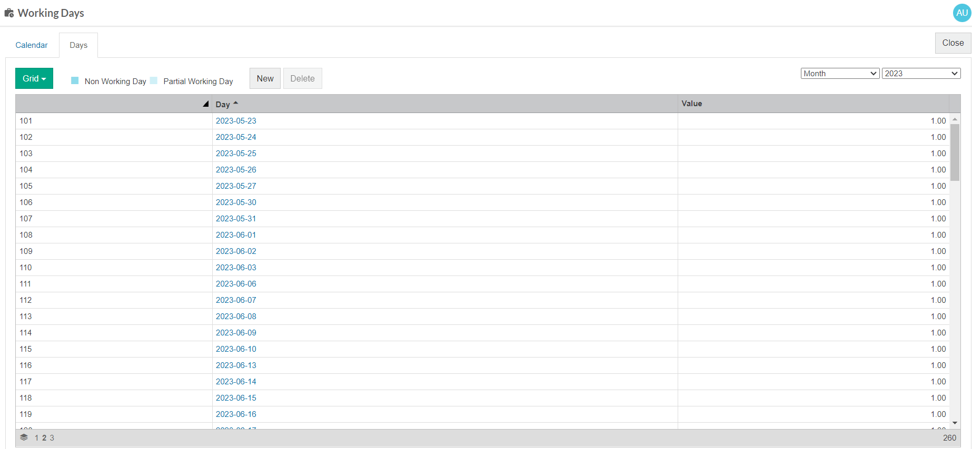Open the Grid dropdown menu
This screenshot has width=972, height=449.
tap(34, 78)
